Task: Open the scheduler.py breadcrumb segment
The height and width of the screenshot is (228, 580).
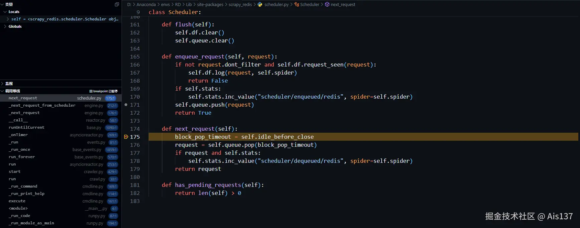Action: click(x=276, y=4)
